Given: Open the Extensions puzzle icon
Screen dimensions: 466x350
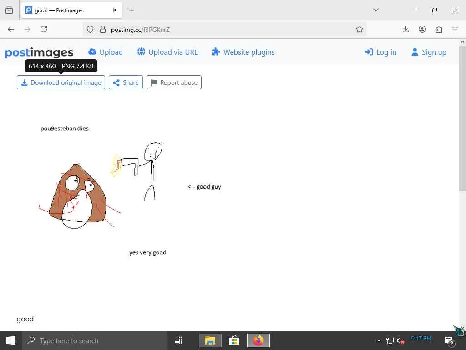Looking at the screenshot, I should coord(439,29).
